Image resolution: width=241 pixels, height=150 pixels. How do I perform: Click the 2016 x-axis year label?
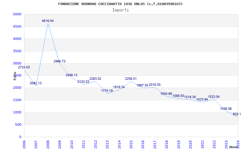pyautogui.click(x=143, y=144)
